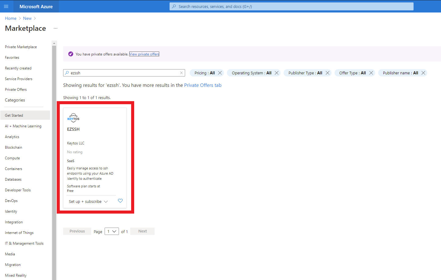Click the private offers rocket icon
This screenshot has width=441, height=280.
pos(71,54)
